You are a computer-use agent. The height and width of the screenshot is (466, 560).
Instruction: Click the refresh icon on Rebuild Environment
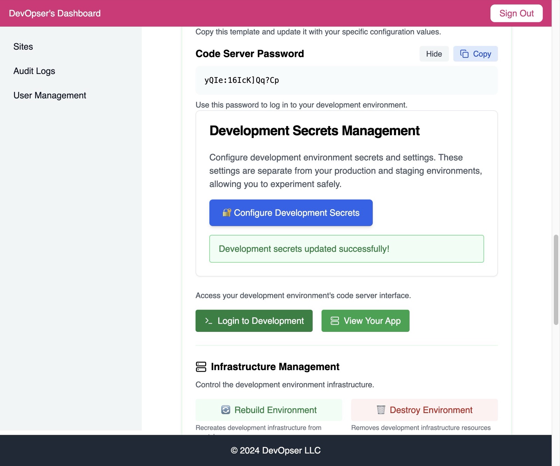(x=226, y=410)
